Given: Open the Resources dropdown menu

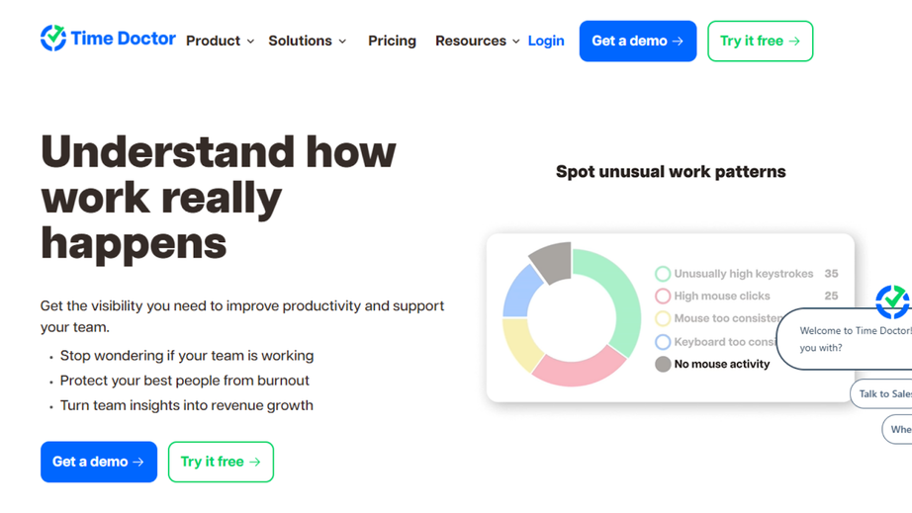Looking at the screenshot, I should click(x=477, y=42).
